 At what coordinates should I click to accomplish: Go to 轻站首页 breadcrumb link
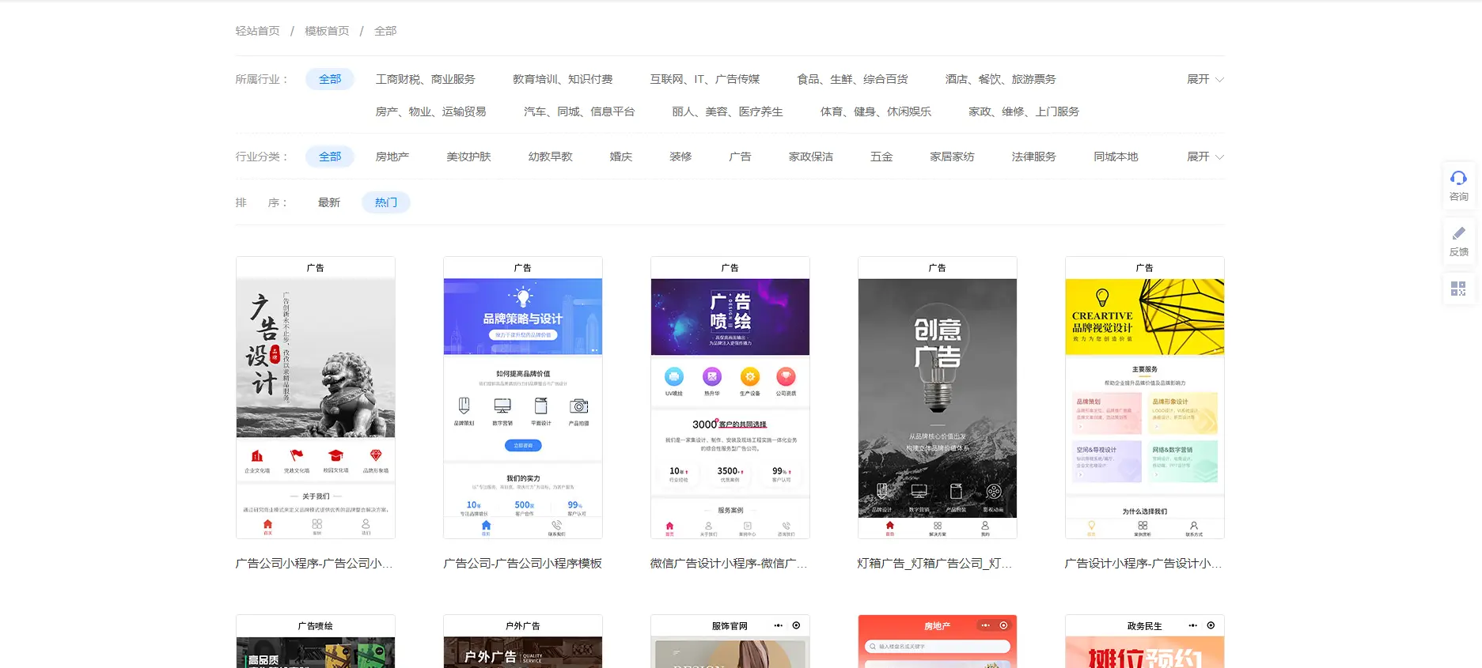(257, 31)
